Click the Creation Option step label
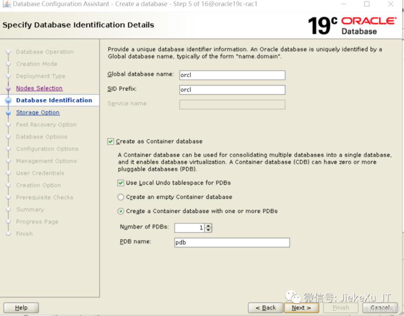 [x=39, y=186]
